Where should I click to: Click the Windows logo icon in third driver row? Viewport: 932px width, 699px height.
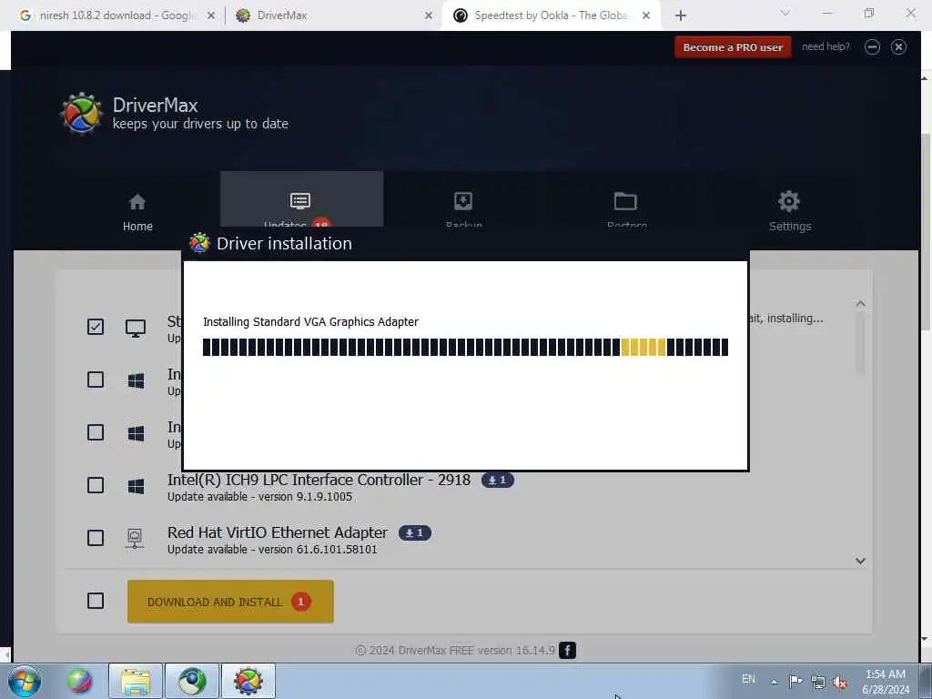pyautogui.click(x=137, y=433)
